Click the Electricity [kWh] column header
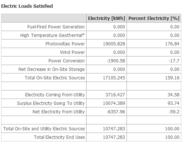The width and height of the screenshot is (185, 144). pyautogui.click(x=107, y=18)
